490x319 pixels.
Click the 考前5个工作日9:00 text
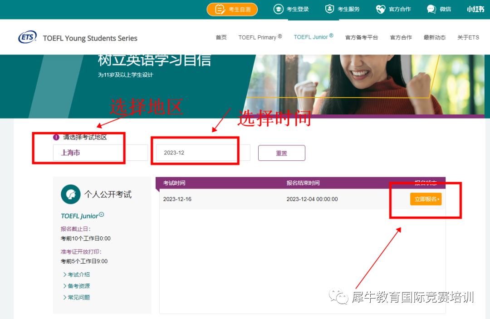[x=84, y=261]
